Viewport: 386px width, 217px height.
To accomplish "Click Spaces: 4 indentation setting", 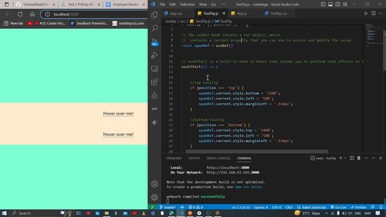I will point(261,207).
